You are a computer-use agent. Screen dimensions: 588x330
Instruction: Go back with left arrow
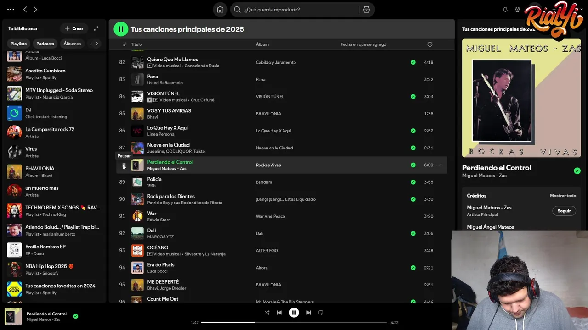(25, 10)
